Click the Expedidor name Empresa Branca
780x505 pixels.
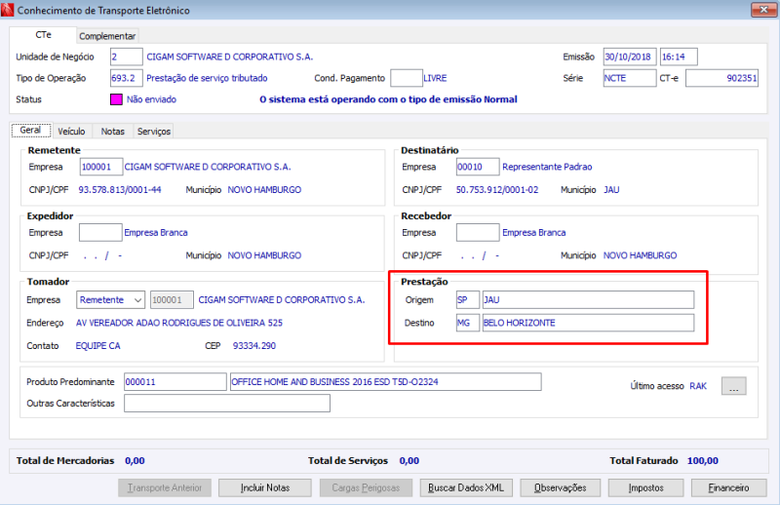156,232
